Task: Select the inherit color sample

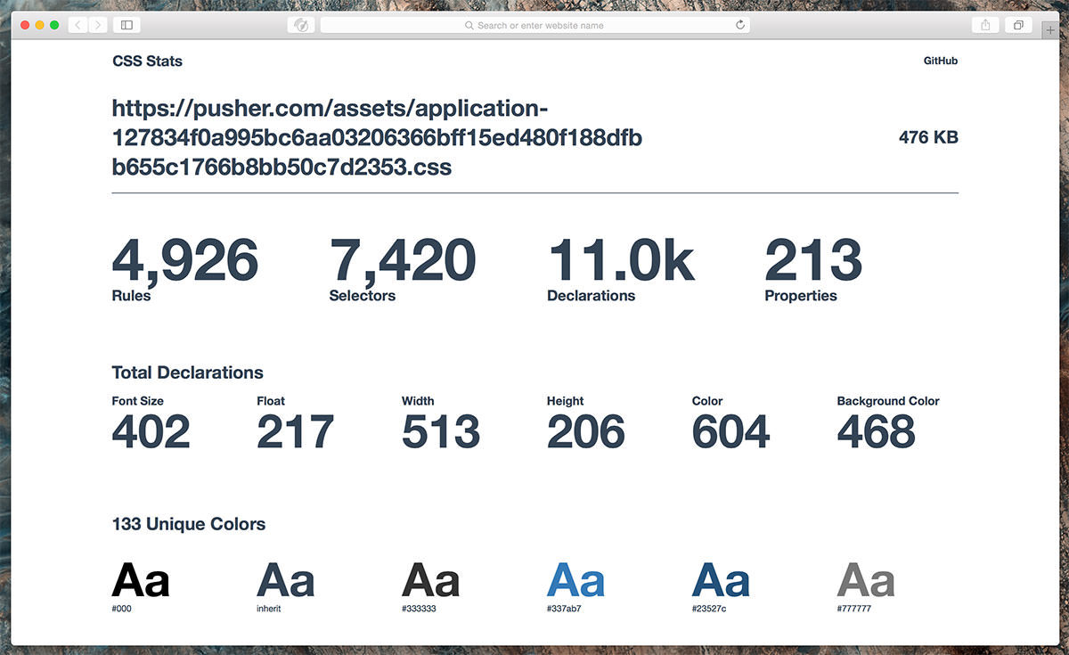Action: [285, 579]
